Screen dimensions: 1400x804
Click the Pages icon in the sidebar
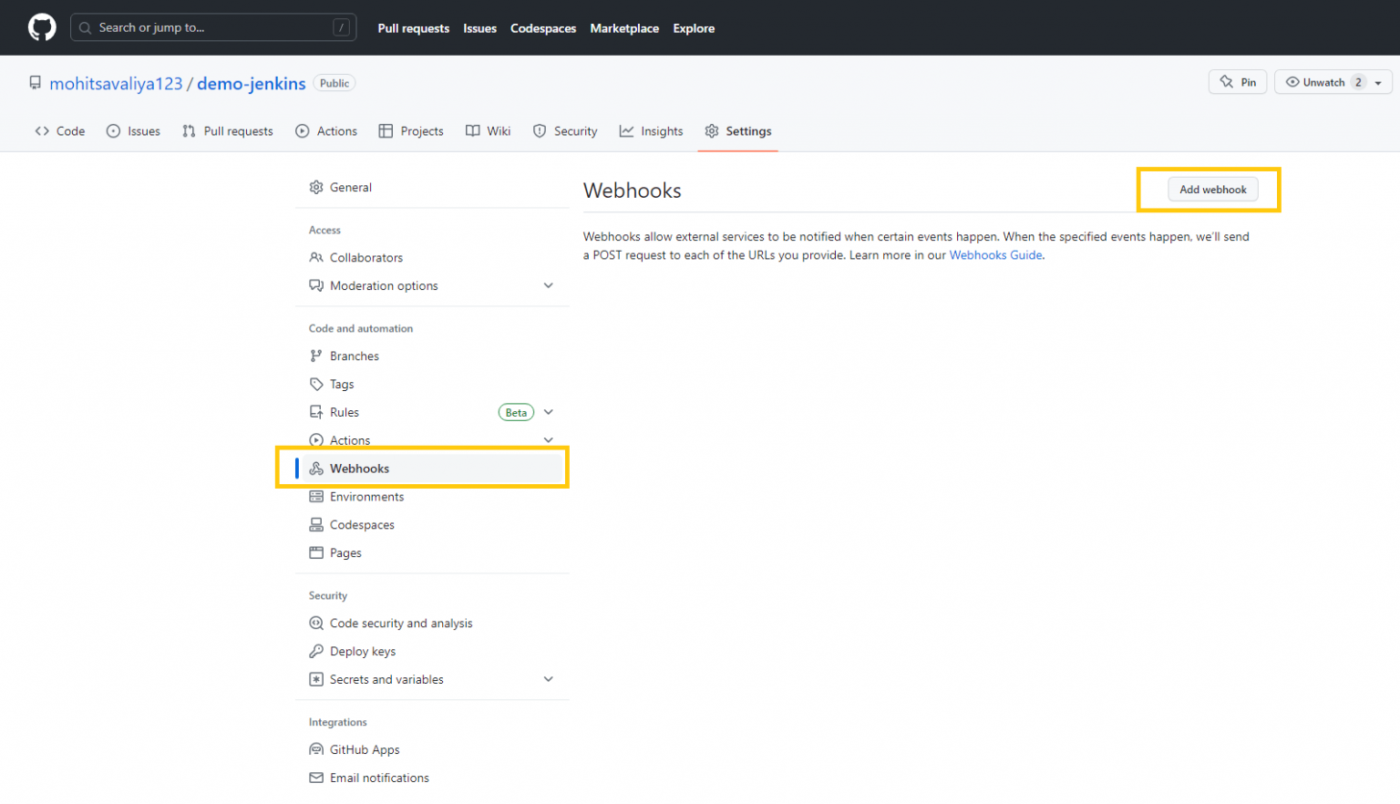(315, 552)
